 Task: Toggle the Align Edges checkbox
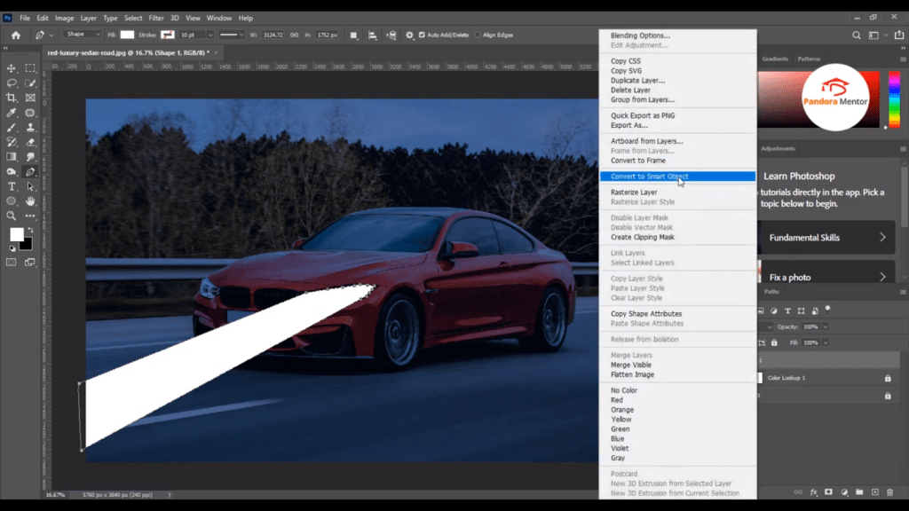coord(478,35)
